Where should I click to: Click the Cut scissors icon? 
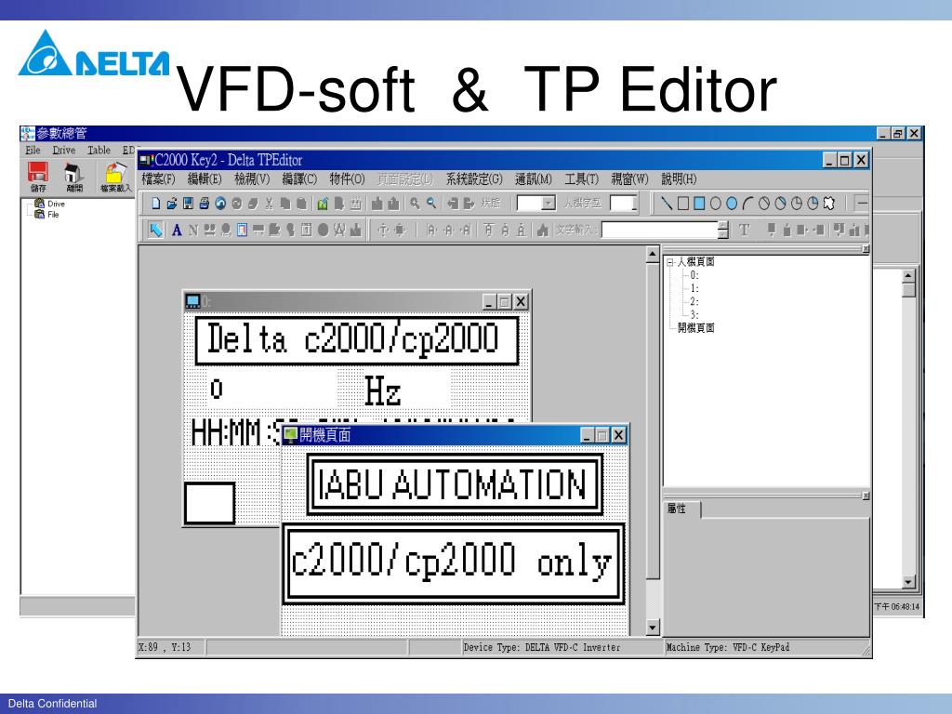[x=269, y=204]
